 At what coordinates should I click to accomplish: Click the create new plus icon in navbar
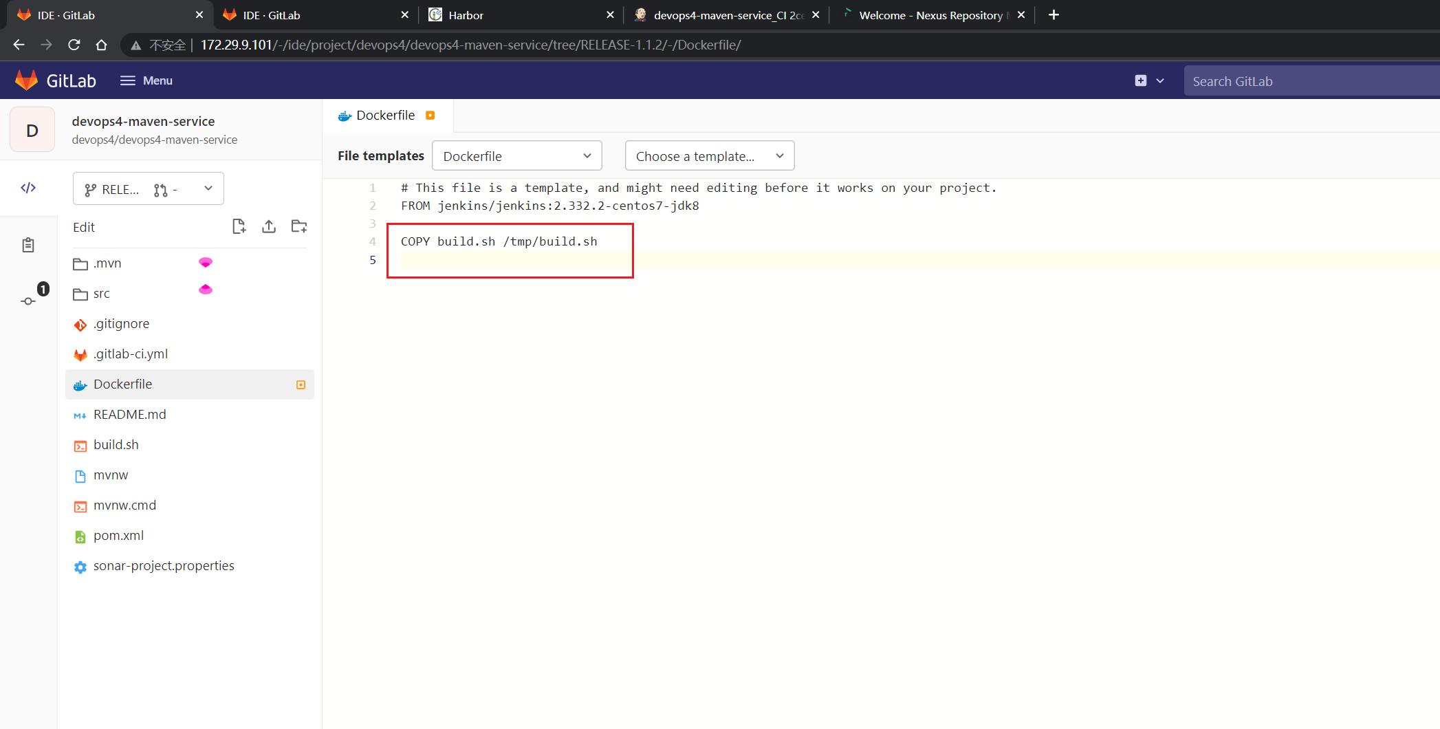click(x=1141, y=80)
